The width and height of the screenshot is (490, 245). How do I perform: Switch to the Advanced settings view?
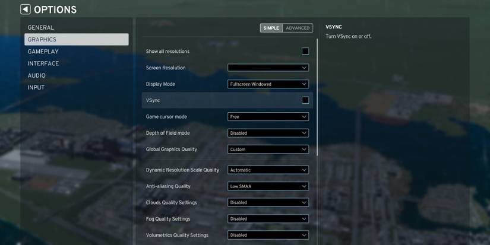[x=298, y=28]
